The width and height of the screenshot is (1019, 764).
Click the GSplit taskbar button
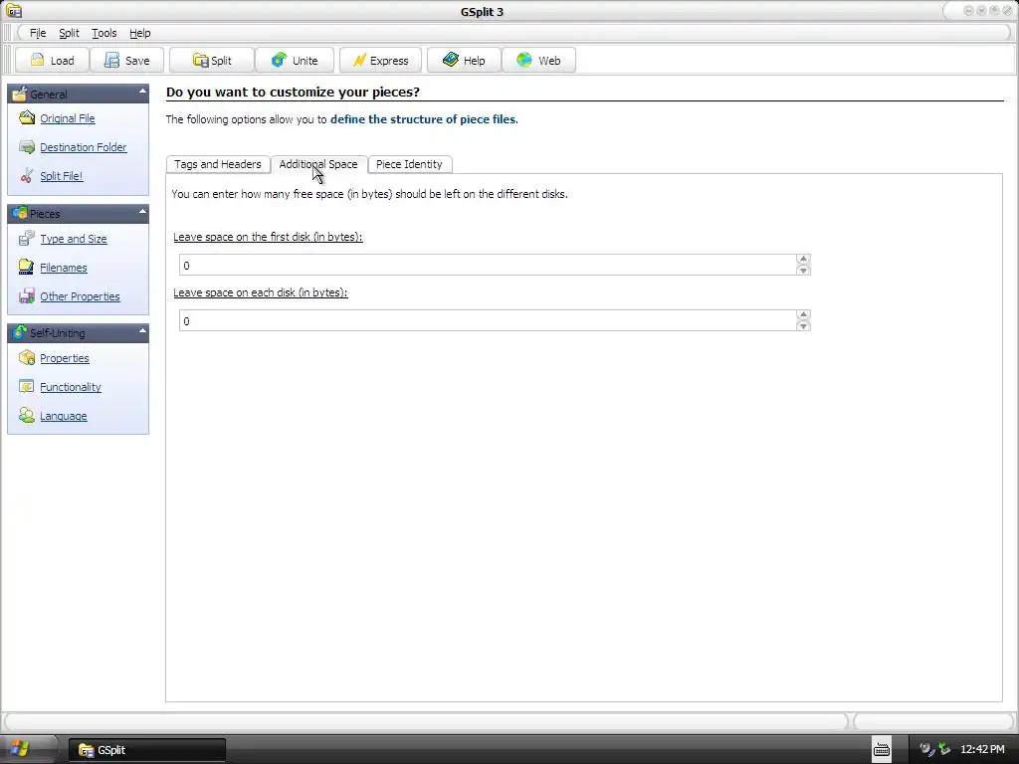coord(147,750)
